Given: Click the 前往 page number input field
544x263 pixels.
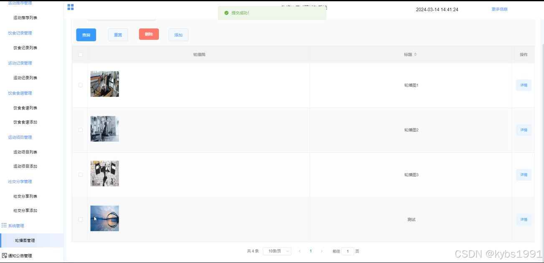Looking at the screenshot, I should [x=348, y=251].
